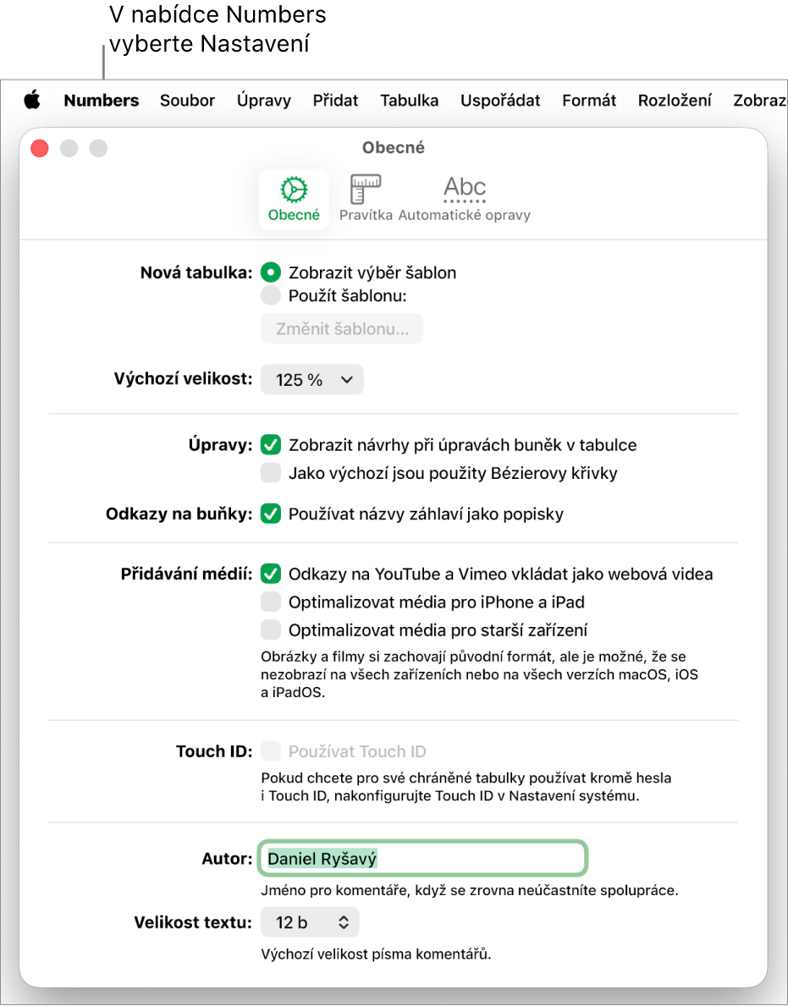Image resolution: width=788 pixels, height=1006 pixels.
Task: Click the red close window button
Action: click(x=40, y=148)
